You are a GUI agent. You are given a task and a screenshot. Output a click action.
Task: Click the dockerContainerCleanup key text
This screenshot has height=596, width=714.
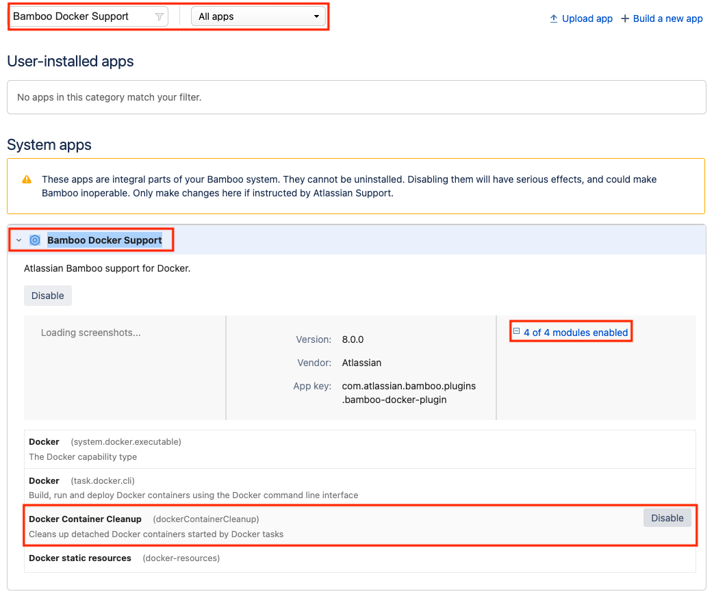[206, 519]
